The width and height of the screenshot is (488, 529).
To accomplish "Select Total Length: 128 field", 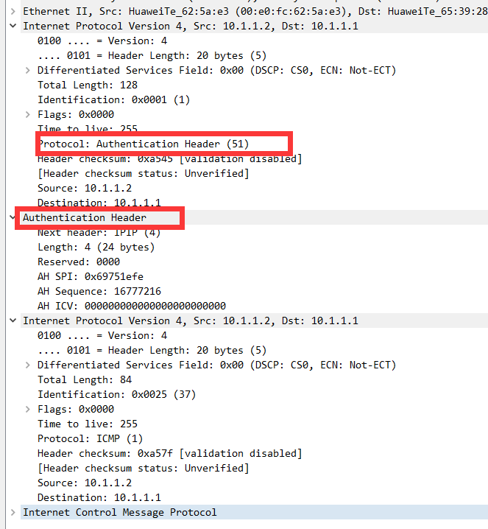I will point(87,85).
